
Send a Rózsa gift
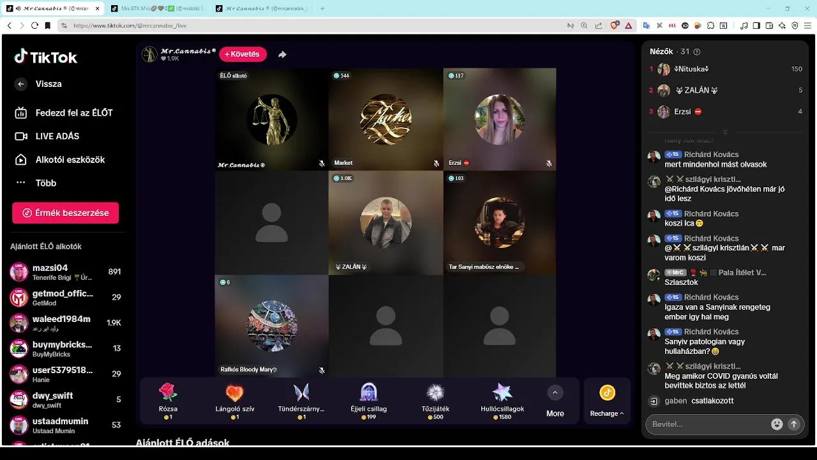click(x=169, y=401)
